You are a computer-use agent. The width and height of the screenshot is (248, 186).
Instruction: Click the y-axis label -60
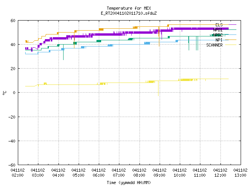12,165
